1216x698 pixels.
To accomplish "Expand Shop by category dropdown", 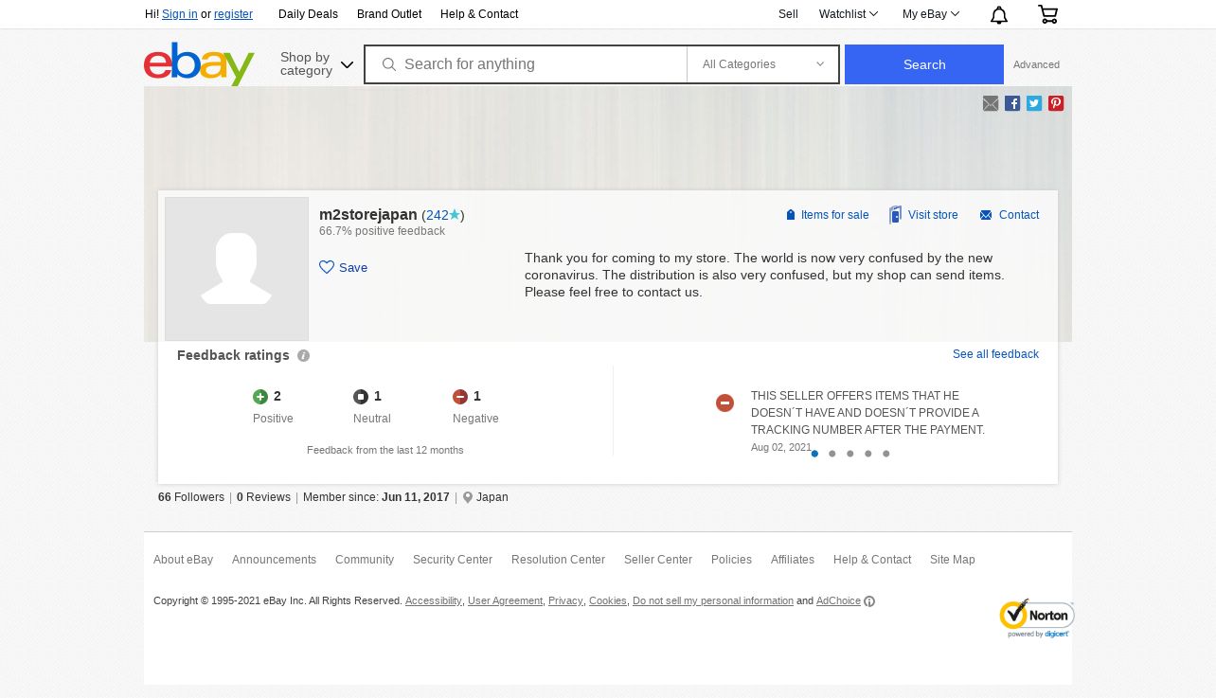I will [x=316, y=64].
